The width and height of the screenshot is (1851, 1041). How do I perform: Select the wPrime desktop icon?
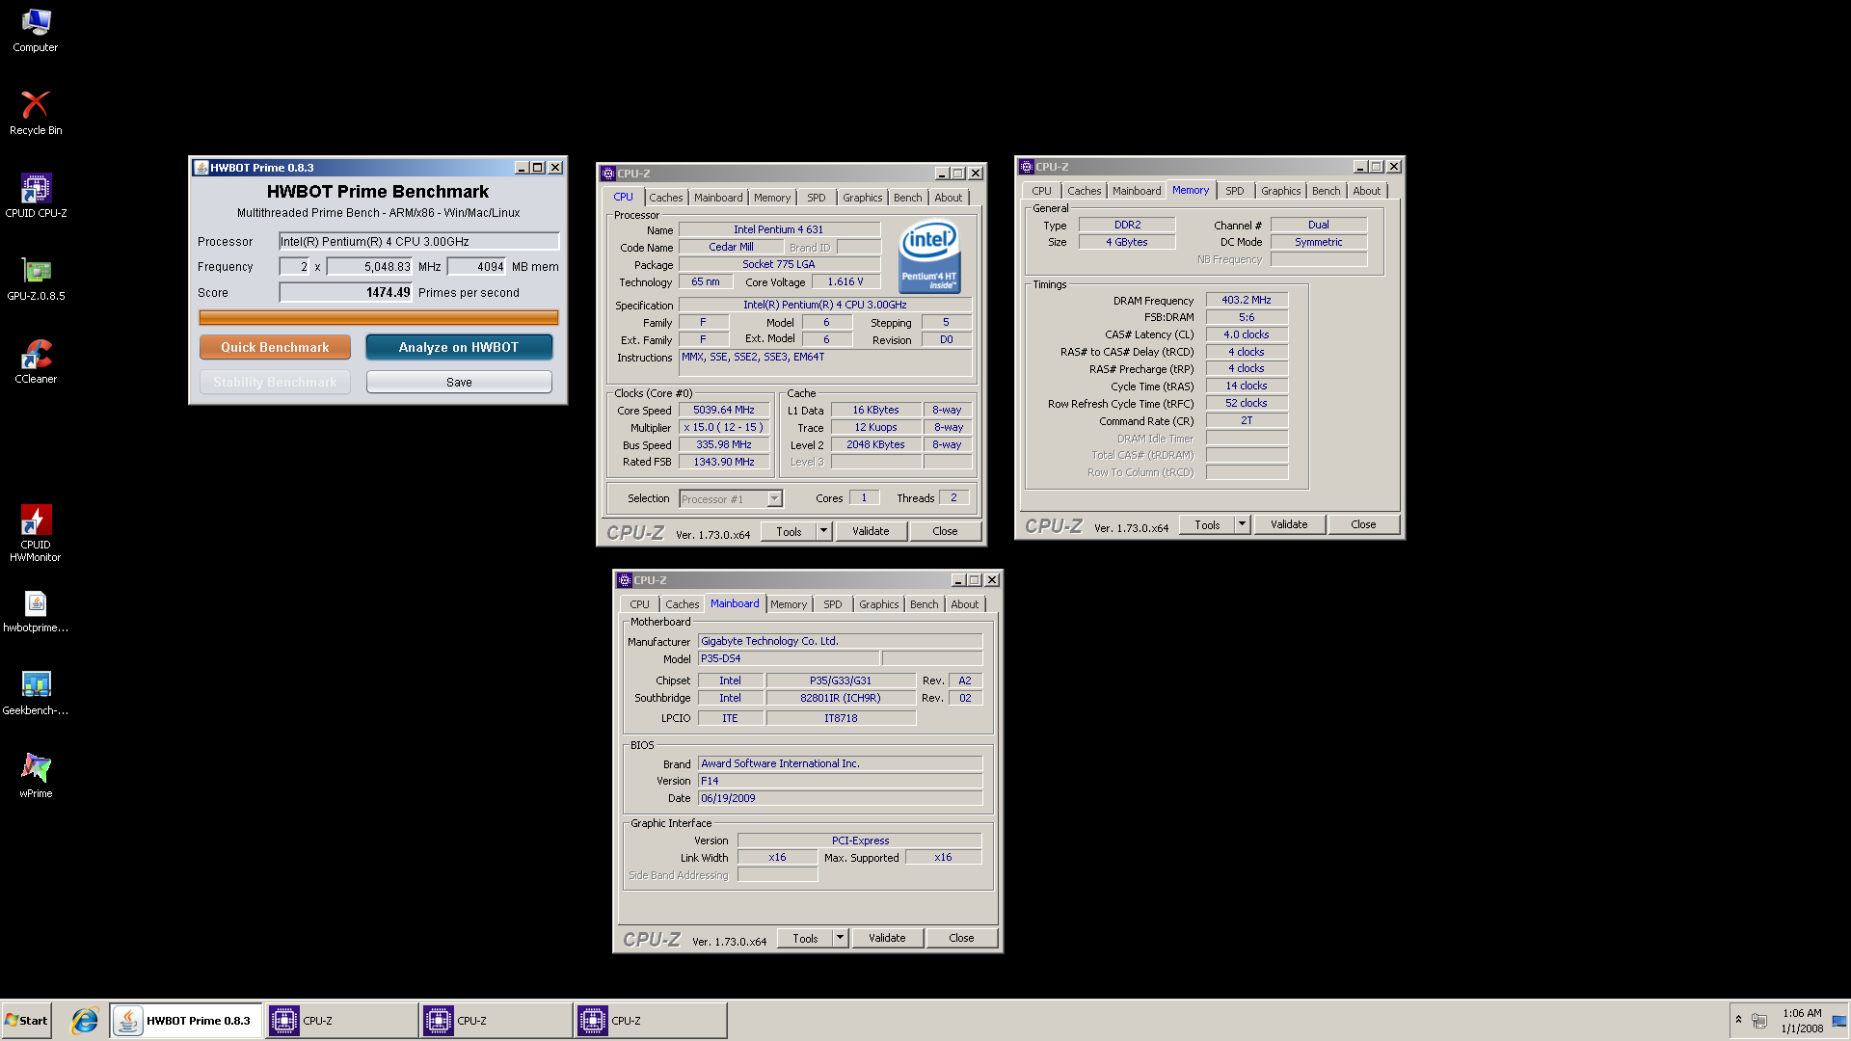(x=36, y=776)
